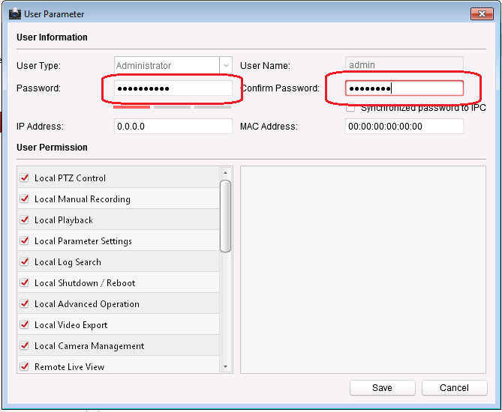Click the camera icon in title bar
502x412 pixels.
coord(14,13)
